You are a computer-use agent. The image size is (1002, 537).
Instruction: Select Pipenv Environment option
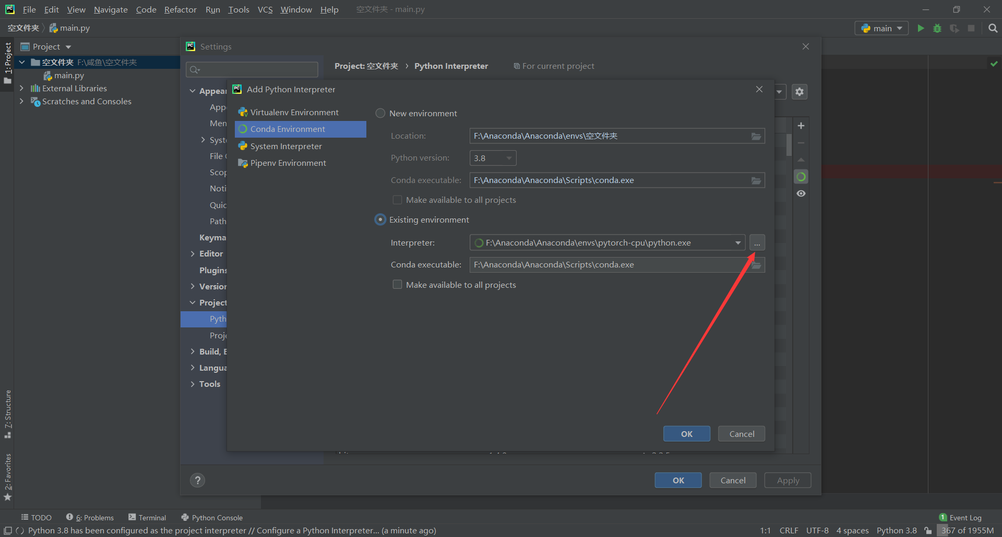[301, 163]
